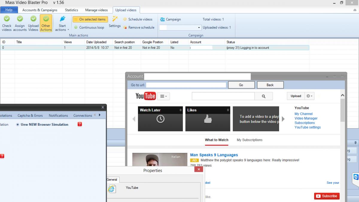Close the Properties dialog
Viewport: 359px width, 202px height.
pos(199,169)
